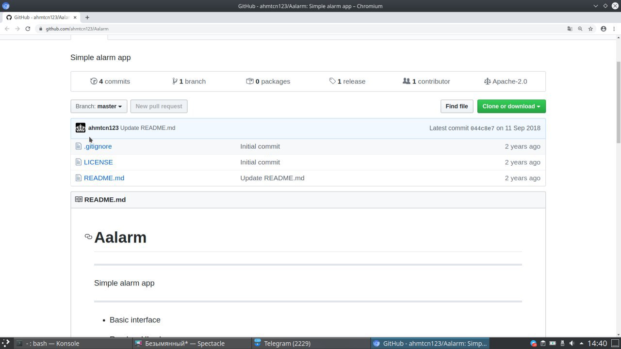The height and width of the screenshot is (349, 621).
Task: Click the Aalarm heading in the README
Action: click(x=120, y=237)
